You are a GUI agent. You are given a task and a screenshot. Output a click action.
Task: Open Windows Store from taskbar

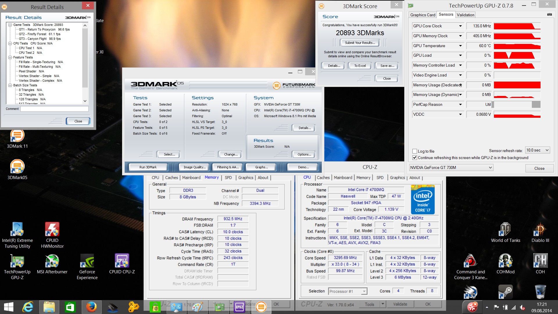70,307
